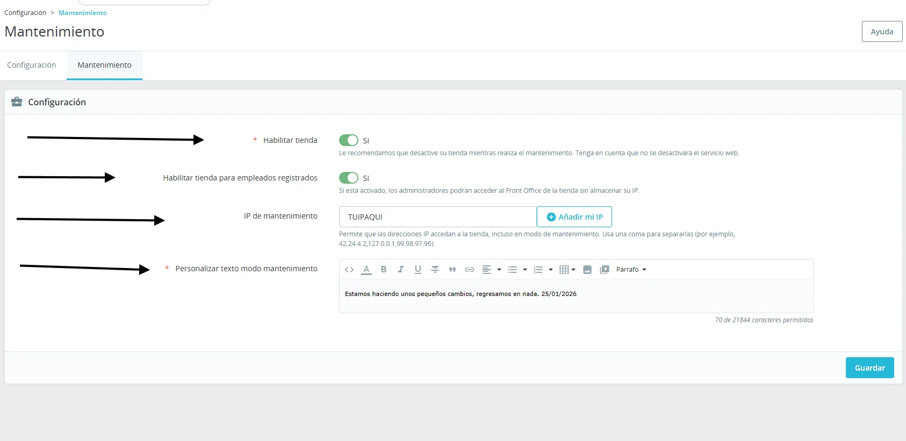Open the source code view in the editor

click(349, 270)
